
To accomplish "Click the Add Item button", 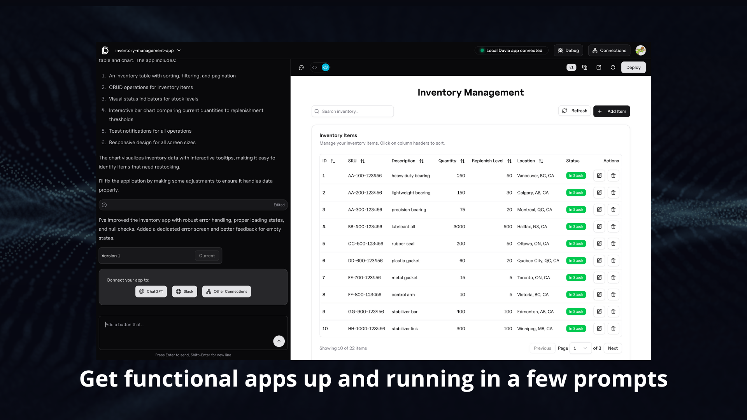I will click(x=612, y=111).
